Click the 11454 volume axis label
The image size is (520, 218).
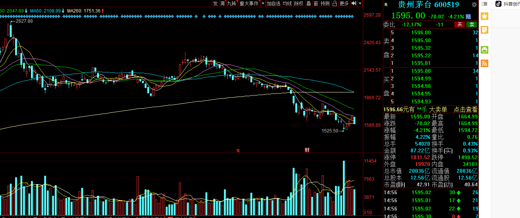point(370,161)
